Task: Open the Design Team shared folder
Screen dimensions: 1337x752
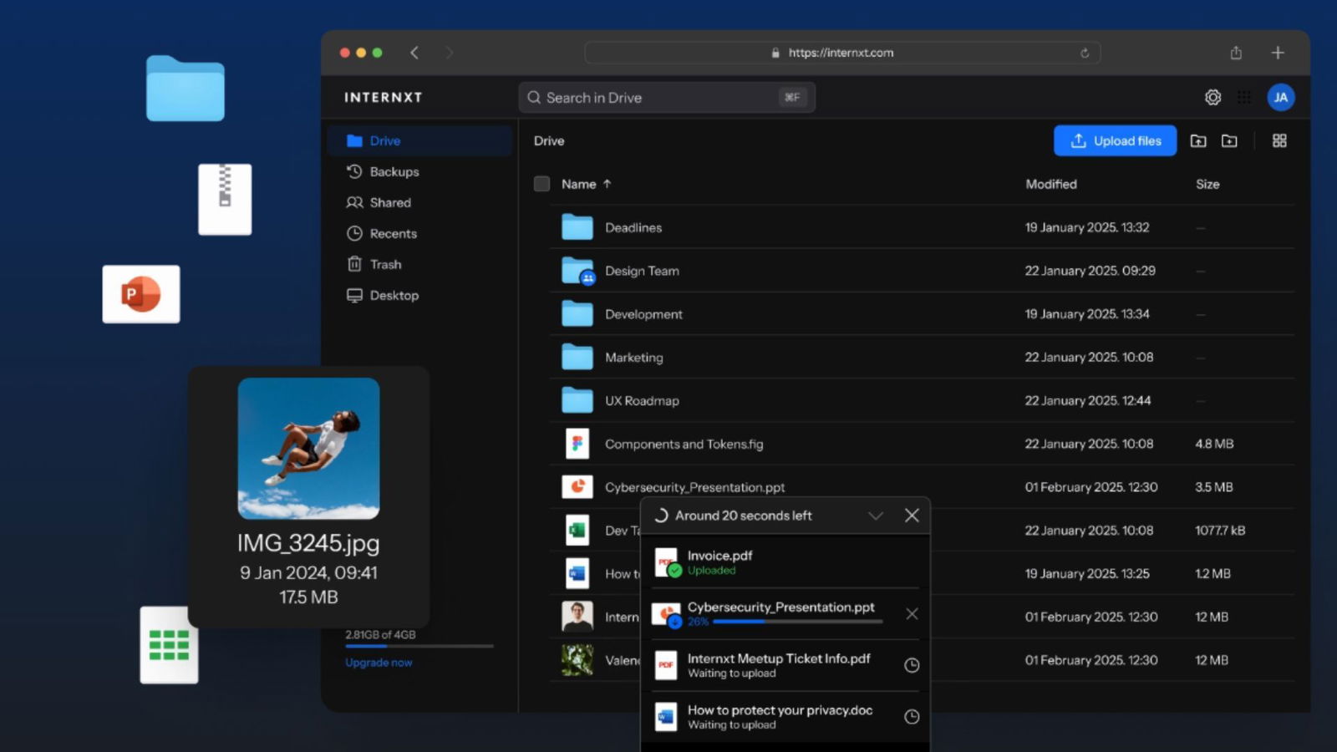Action: coord(642,271)
